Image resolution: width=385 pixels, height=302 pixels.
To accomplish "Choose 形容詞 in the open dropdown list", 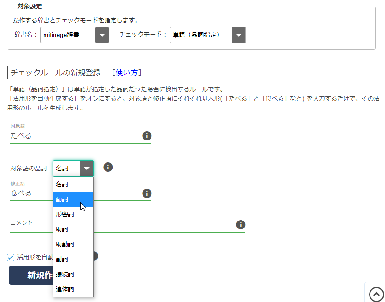I will click(x=69, y=214).
